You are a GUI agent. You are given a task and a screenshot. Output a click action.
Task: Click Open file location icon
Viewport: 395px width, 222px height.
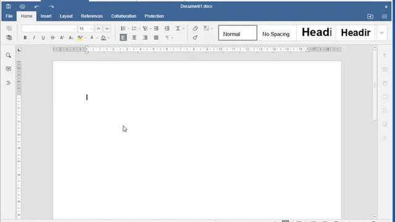pos(370,17)
